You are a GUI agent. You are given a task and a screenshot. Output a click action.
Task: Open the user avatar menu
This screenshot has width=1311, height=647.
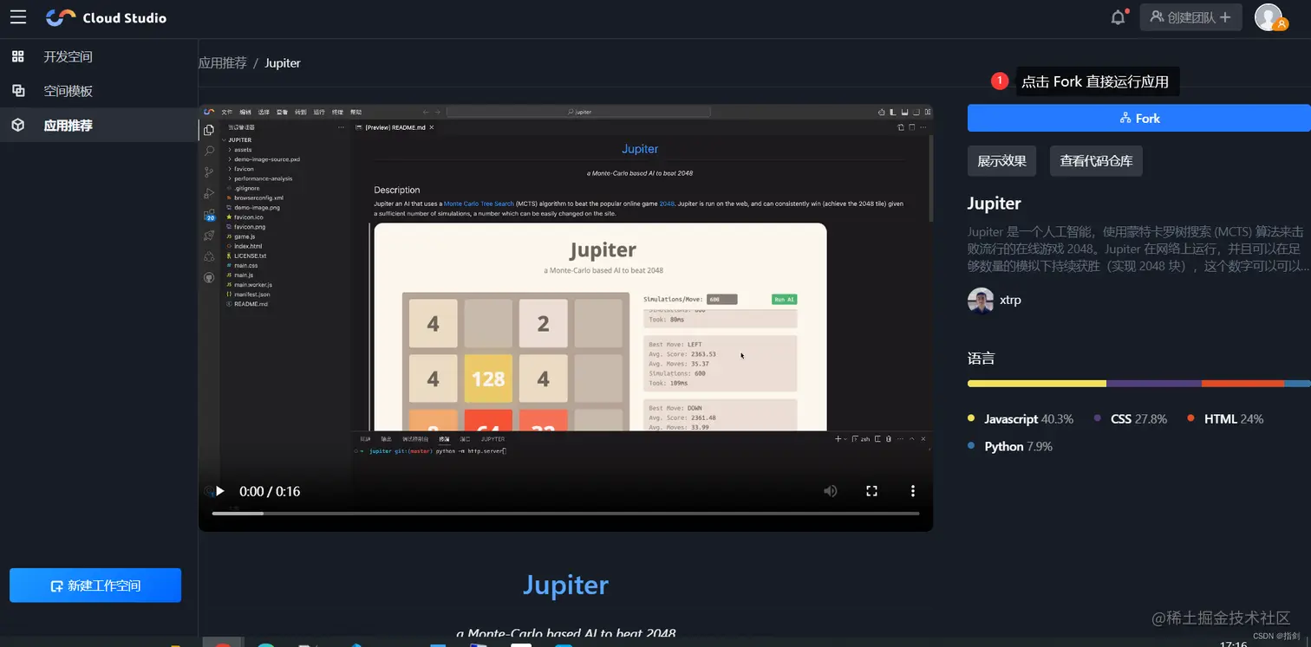coord(1269,17)
